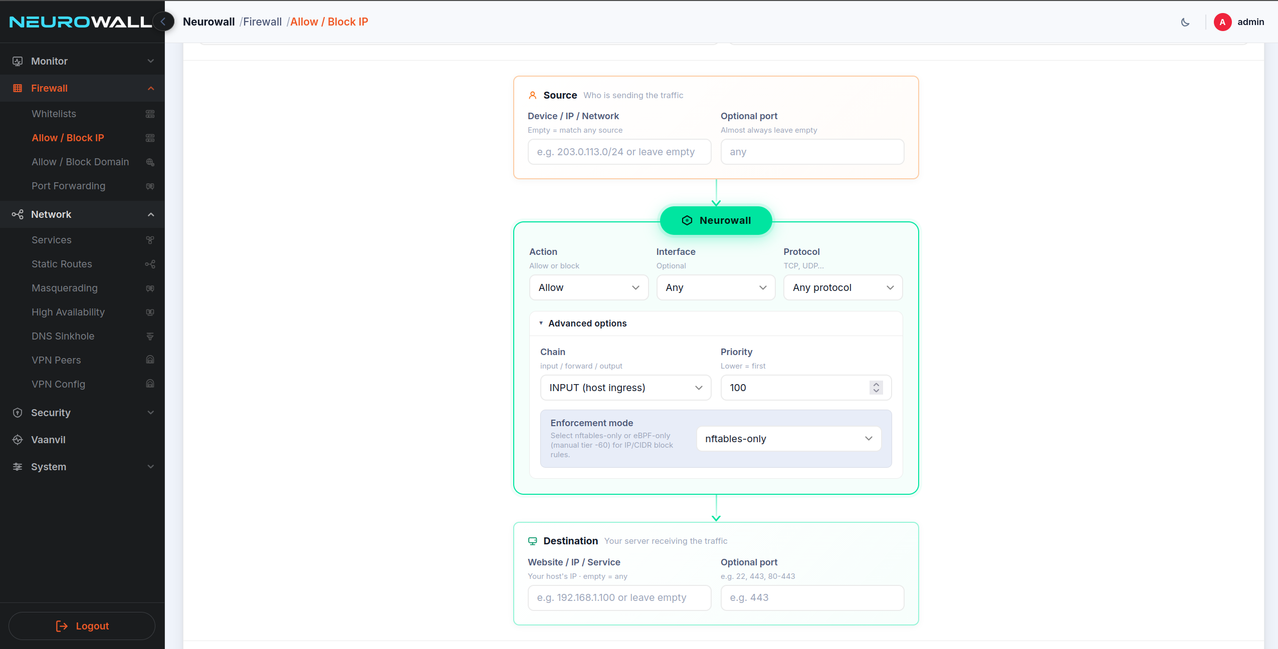Open the admin avatar menu

(x=1239, y=22)
